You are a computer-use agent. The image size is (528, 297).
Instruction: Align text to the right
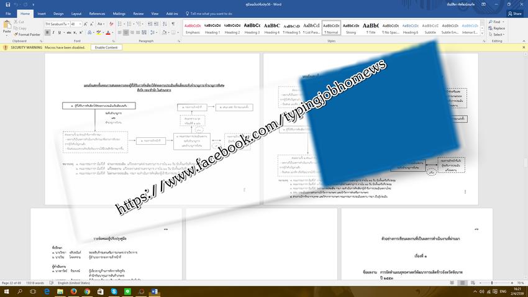point(132,32)
